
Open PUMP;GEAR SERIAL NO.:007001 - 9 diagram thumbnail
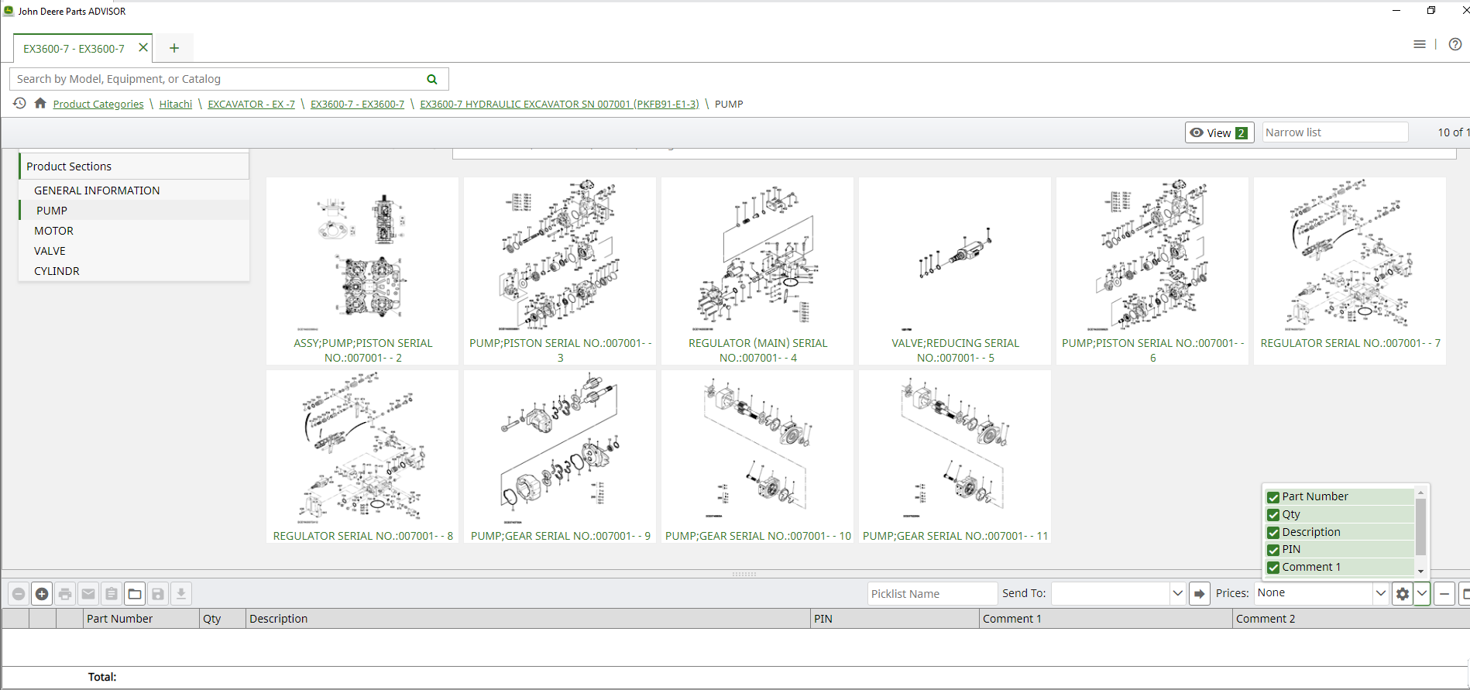[x=560, y=448]
